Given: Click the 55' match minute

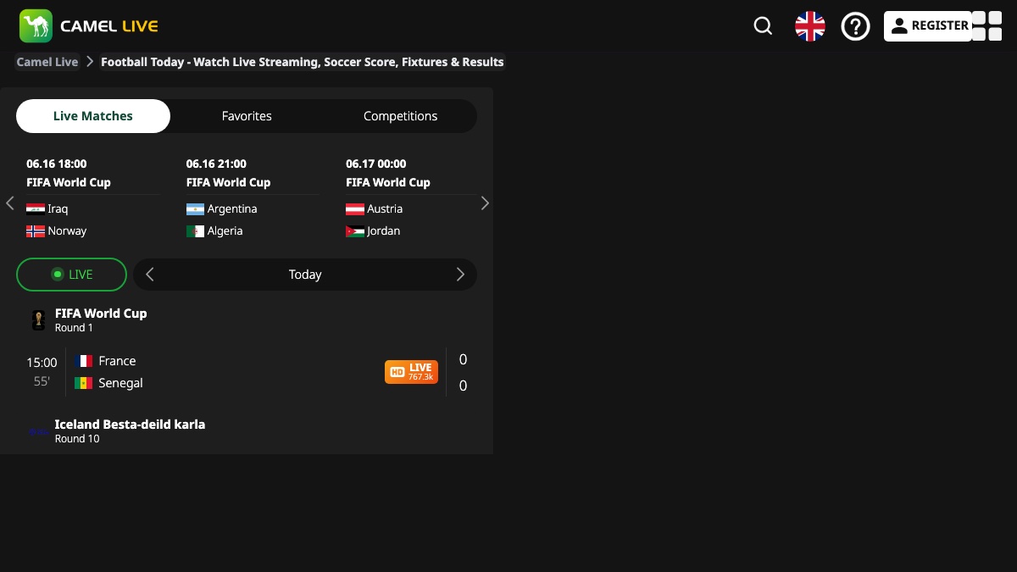Looking at the screenshot, I should pyautogui.click(x=42, y=382).
